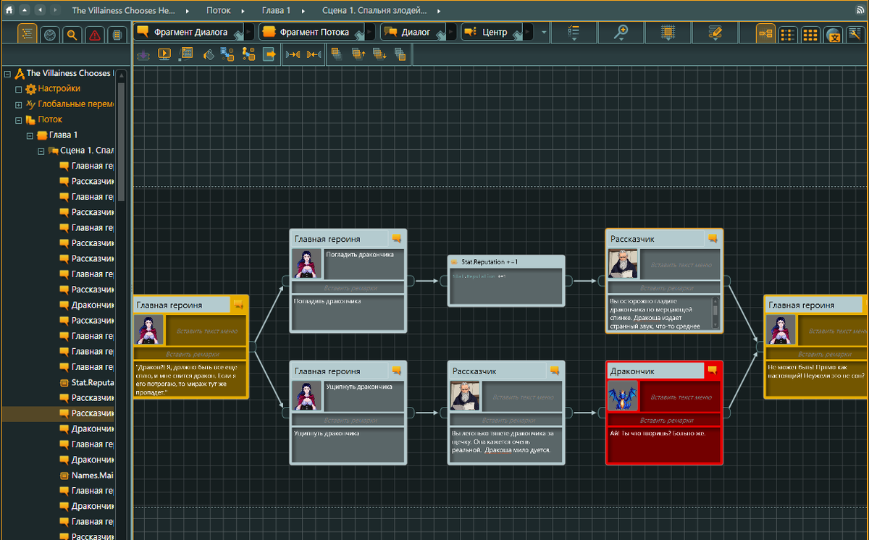Collapse the Глава 1 tree node
The width and height of the screenshot is (869, 540).
click(x=30, y=135)
